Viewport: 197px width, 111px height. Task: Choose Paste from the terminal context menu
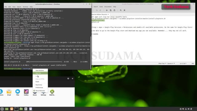pos(40,82)
